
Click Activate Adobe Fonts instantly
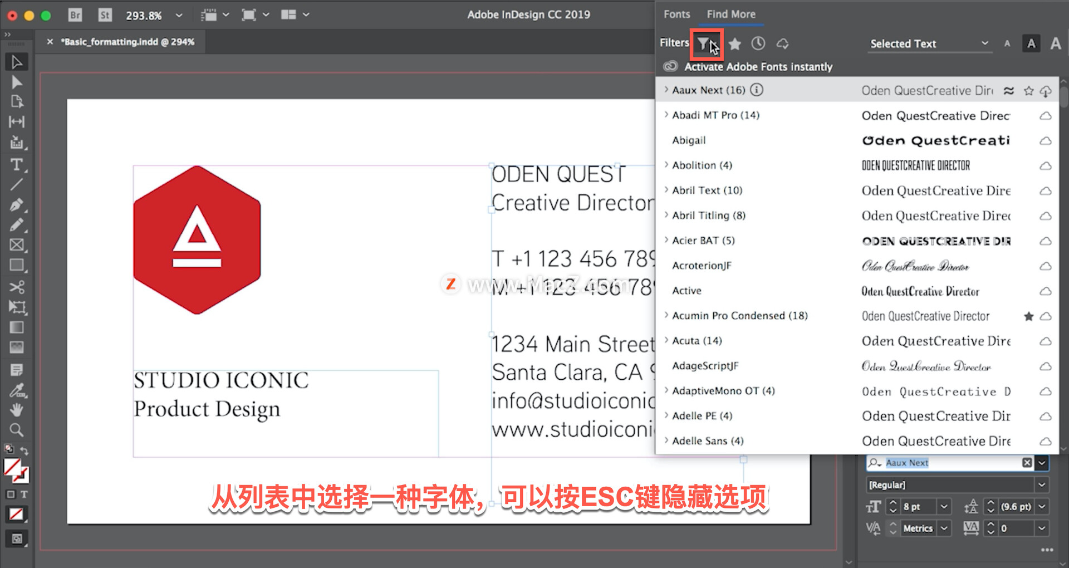point(758,66)
